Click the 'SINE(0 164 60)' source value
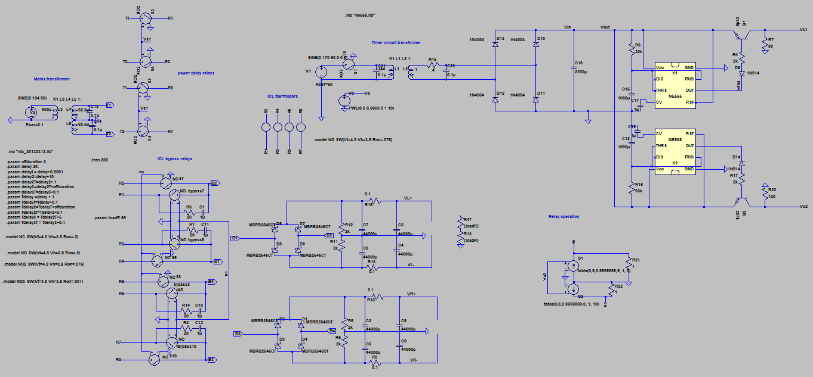813x377 pixels. (x=32, y=98)
